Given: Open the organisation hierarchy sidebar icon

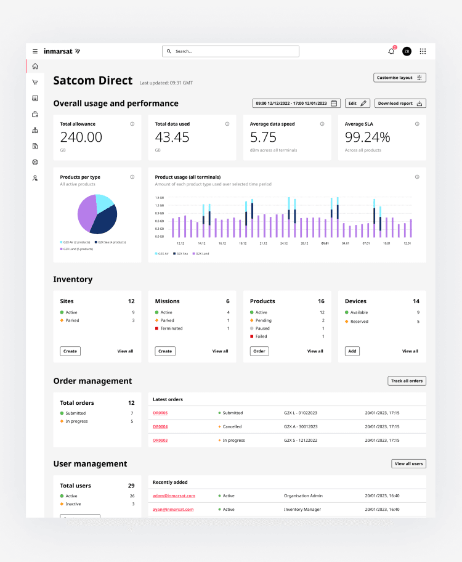Looking at the screenshot, I should (x=35, y=130).
